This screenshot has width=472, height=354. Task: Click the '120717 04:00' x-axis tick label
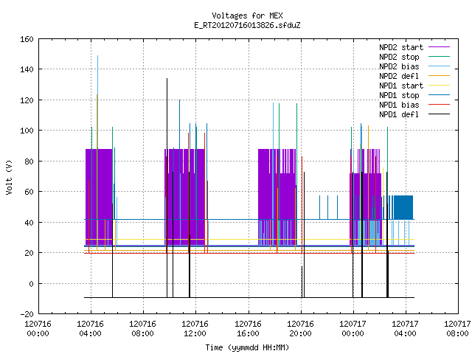click(x=405, y=329)
